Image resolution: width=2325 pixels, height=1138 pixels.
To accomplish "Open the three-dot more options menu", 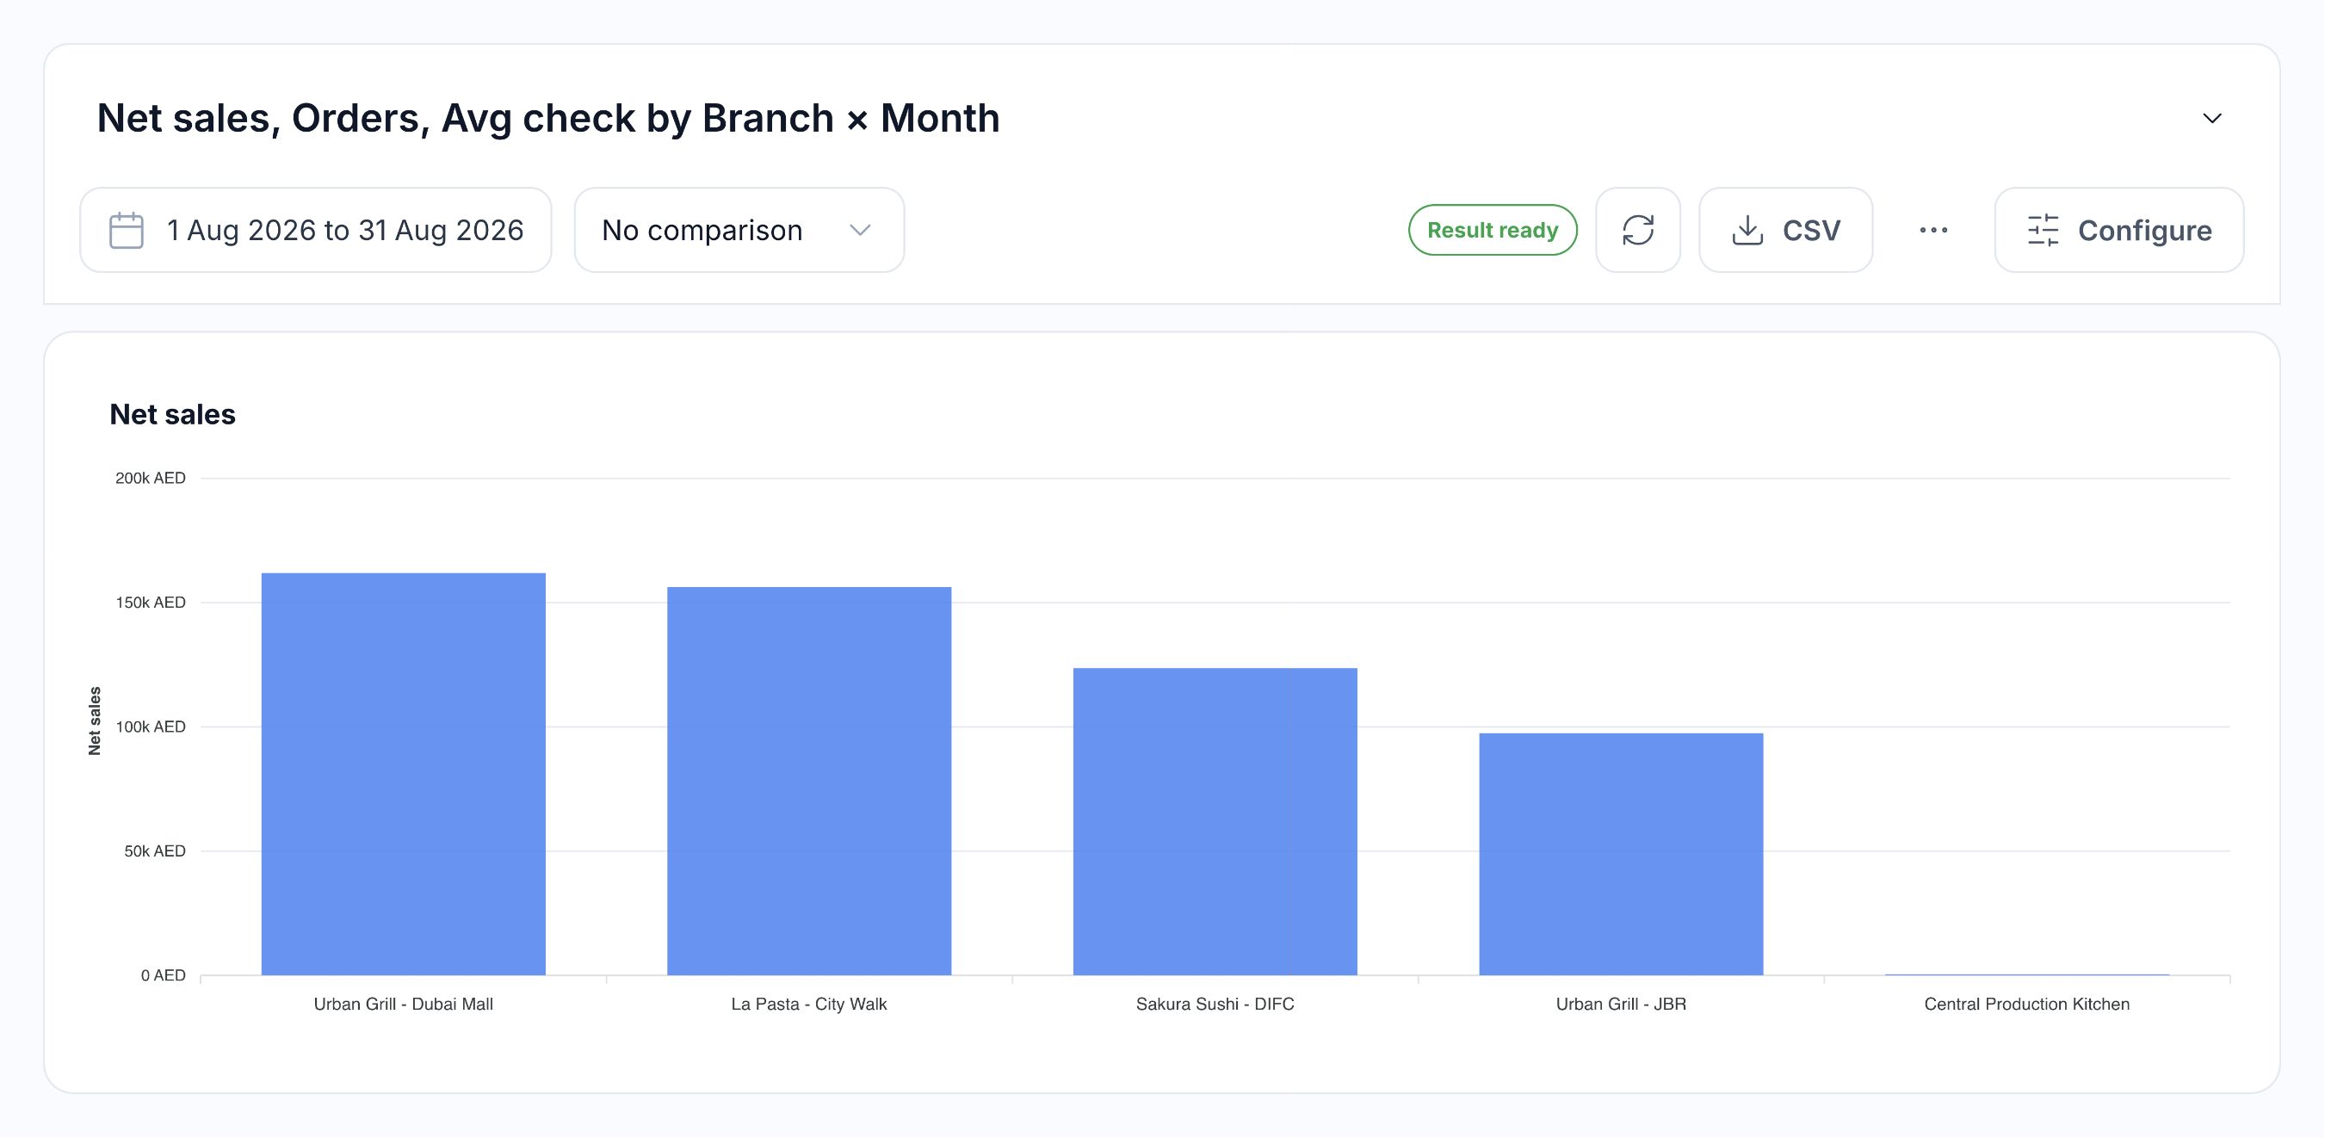I will pyautogui.click(x=1933, y=230).
